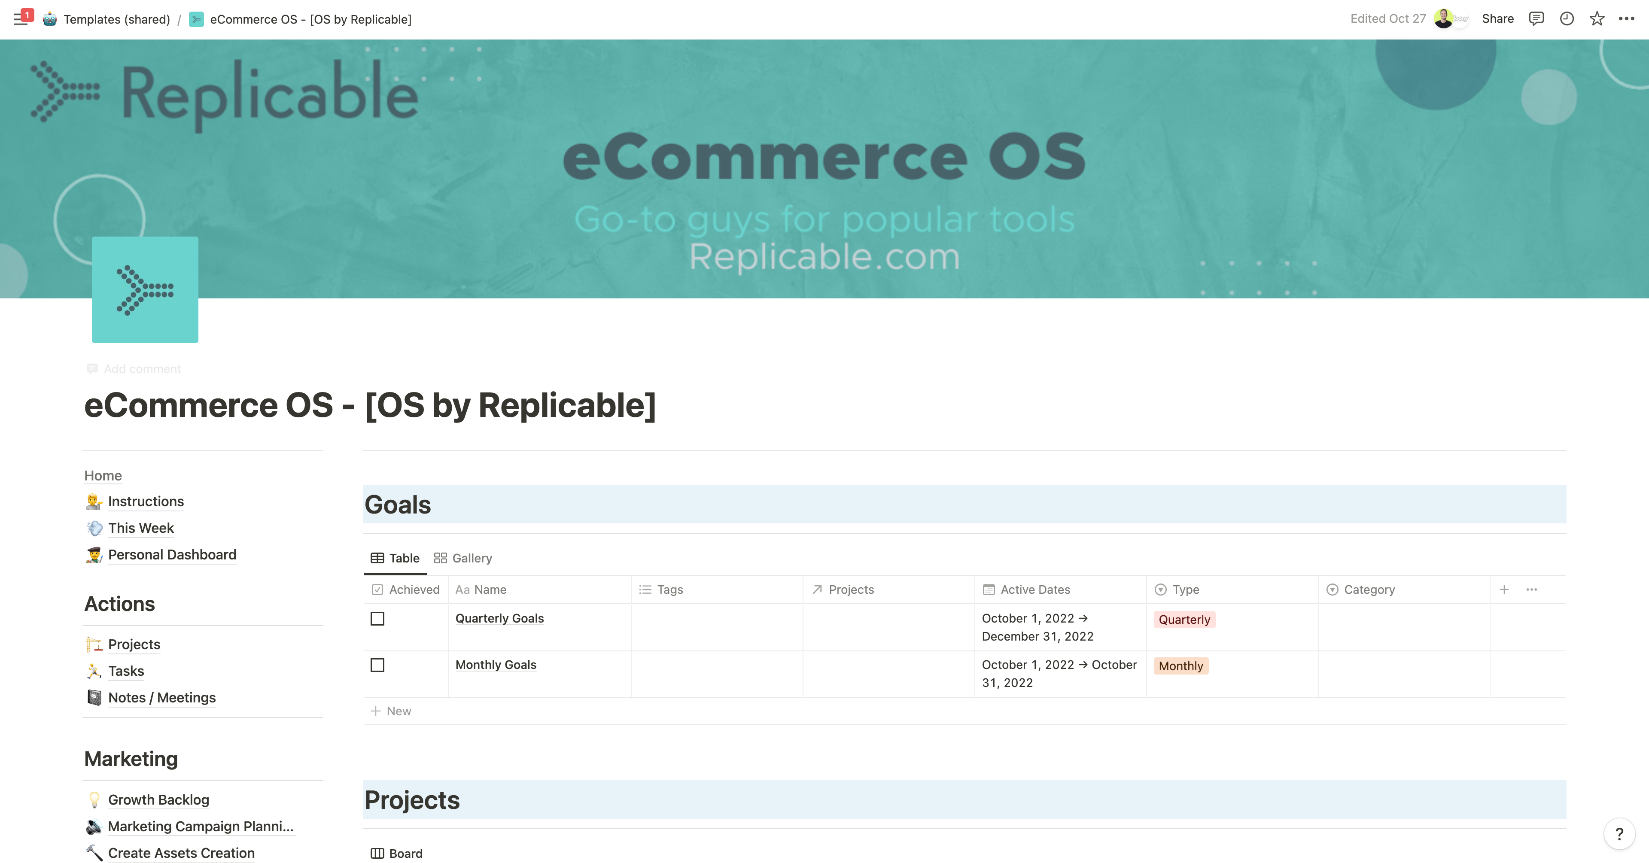Open the Projects link under Actions
The image size is (1649, 863).
point(134,644)
